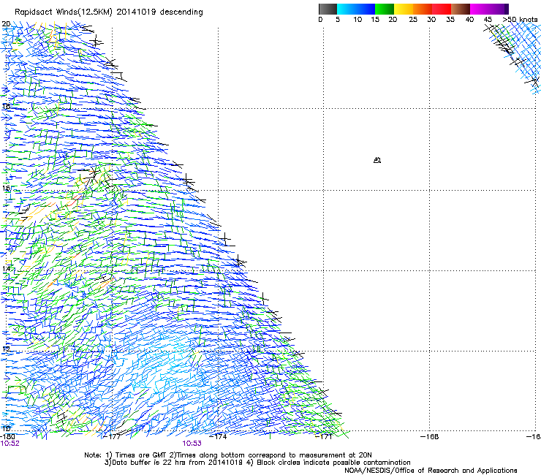Screen dimensions: 541x475
Task: Click the 'Times are GMT' note line
Action: [228, 455]
